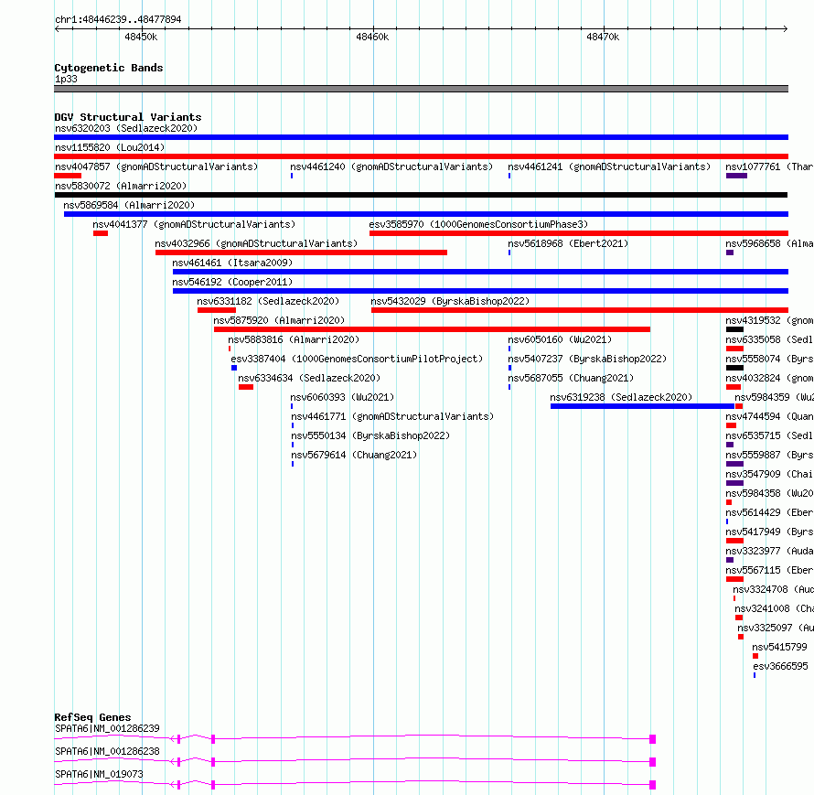Open SPATA6|NM_019073 transcript label
Image resolution: width=814 pixels, height=795 pixels.
[99, 774]
